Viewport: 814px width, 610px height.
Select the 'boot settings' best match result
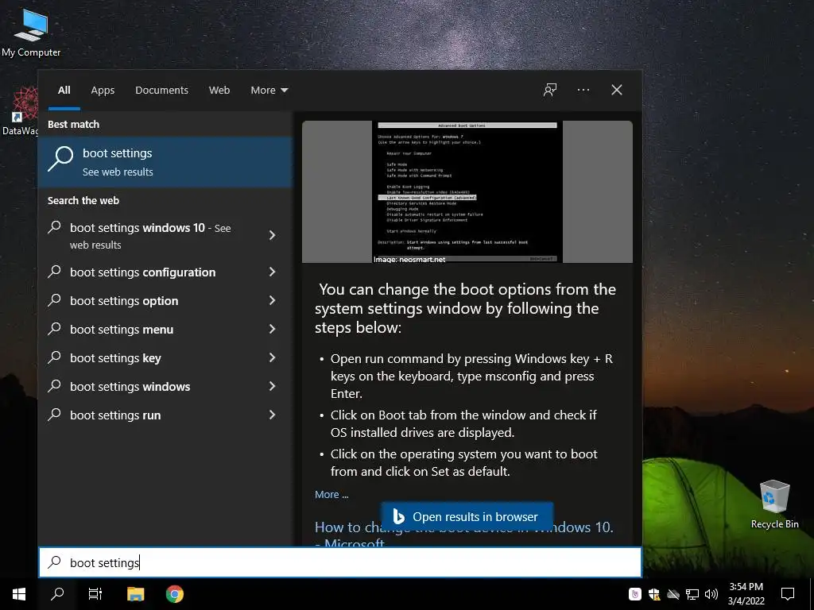(x=165, y=162)
